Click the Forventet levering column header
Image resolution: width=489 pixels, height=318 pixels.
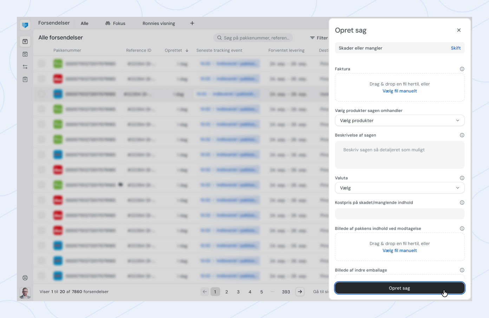pos(286,51)
